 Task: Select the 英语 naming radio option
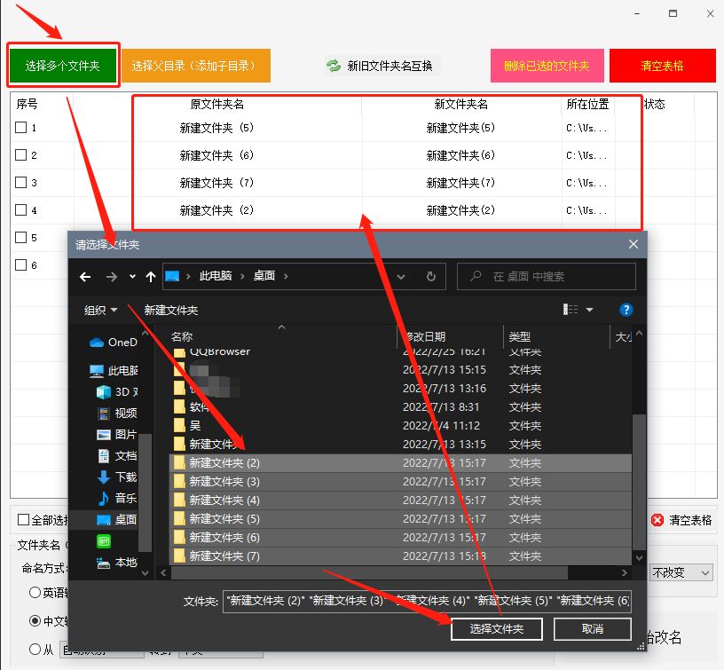[35, 592]
